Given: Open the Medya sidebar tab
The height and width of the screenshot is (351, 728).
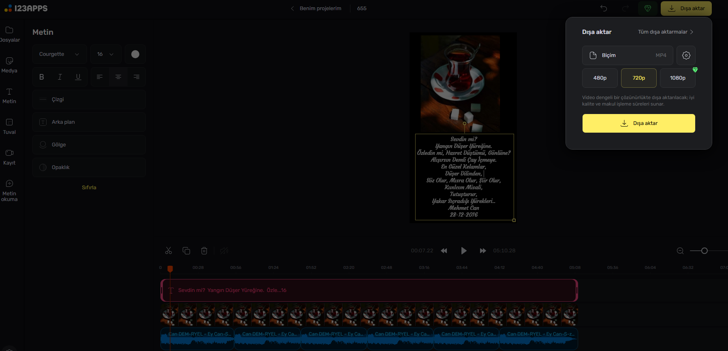Looking at the screenshot, I should (x=9, y=65).
